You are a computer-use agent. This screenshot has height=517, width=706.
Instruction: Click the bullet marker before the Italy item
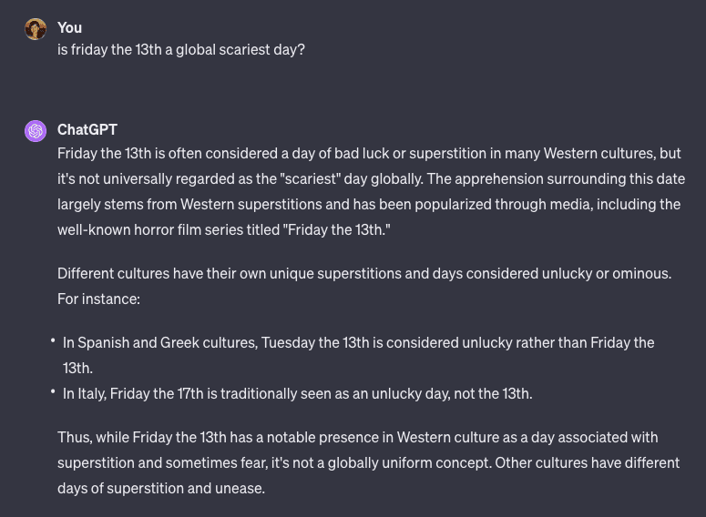pyautogui.click(x=53, y=391)
